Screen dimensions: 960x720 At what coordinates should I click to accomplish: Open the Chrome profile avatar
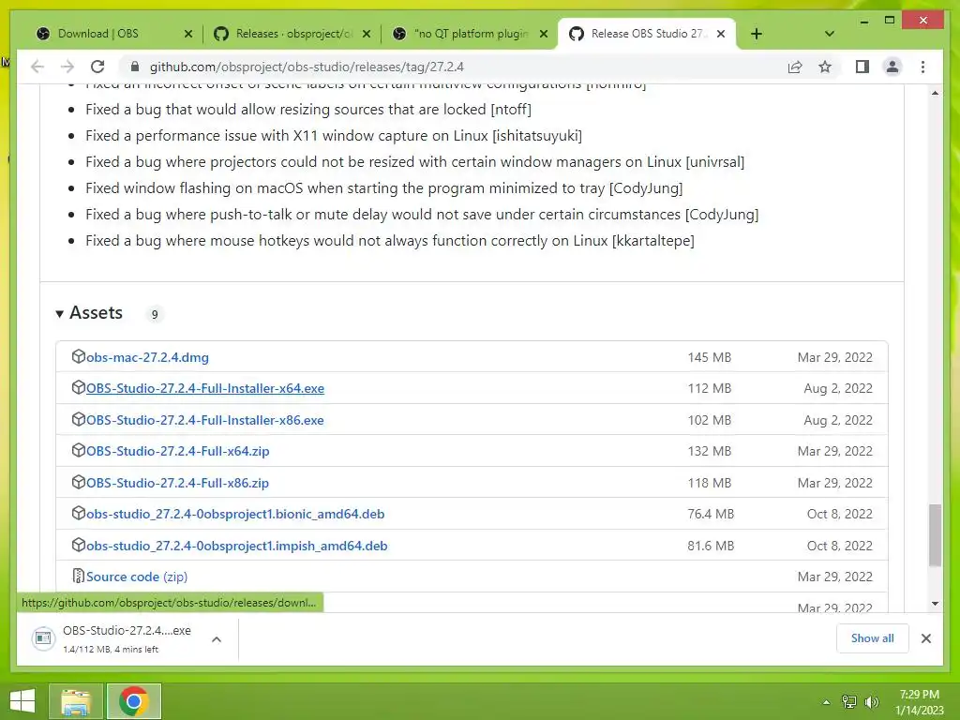point(892,67)
